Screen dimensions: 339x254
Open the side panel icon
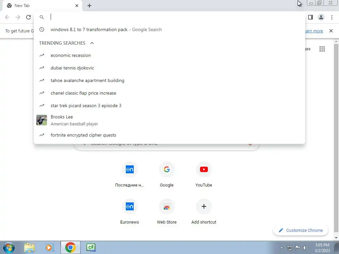[x=311, y=17]
